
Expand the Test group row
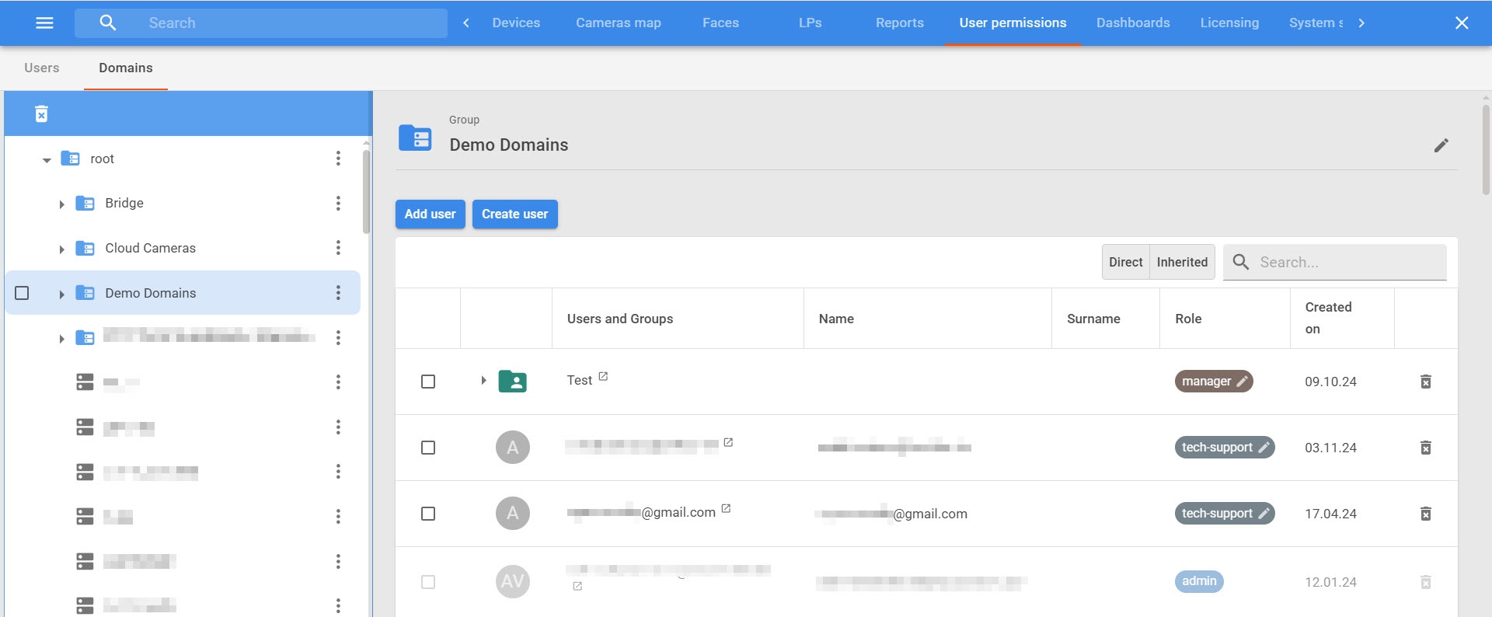click(483, 381)
